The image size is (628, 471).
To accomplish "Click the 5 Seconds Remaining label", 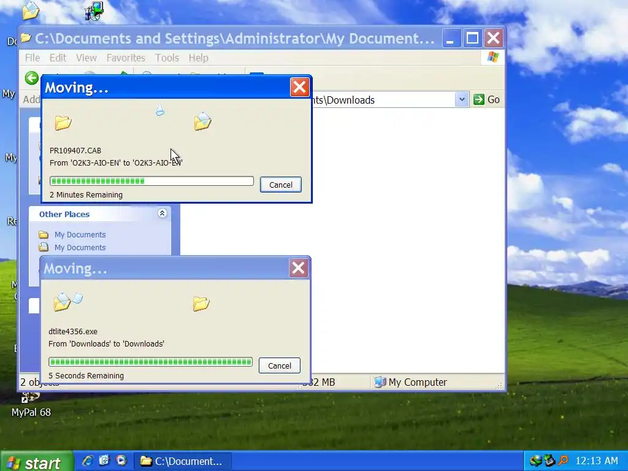I will pyautogui.click(x=86, y=376).
